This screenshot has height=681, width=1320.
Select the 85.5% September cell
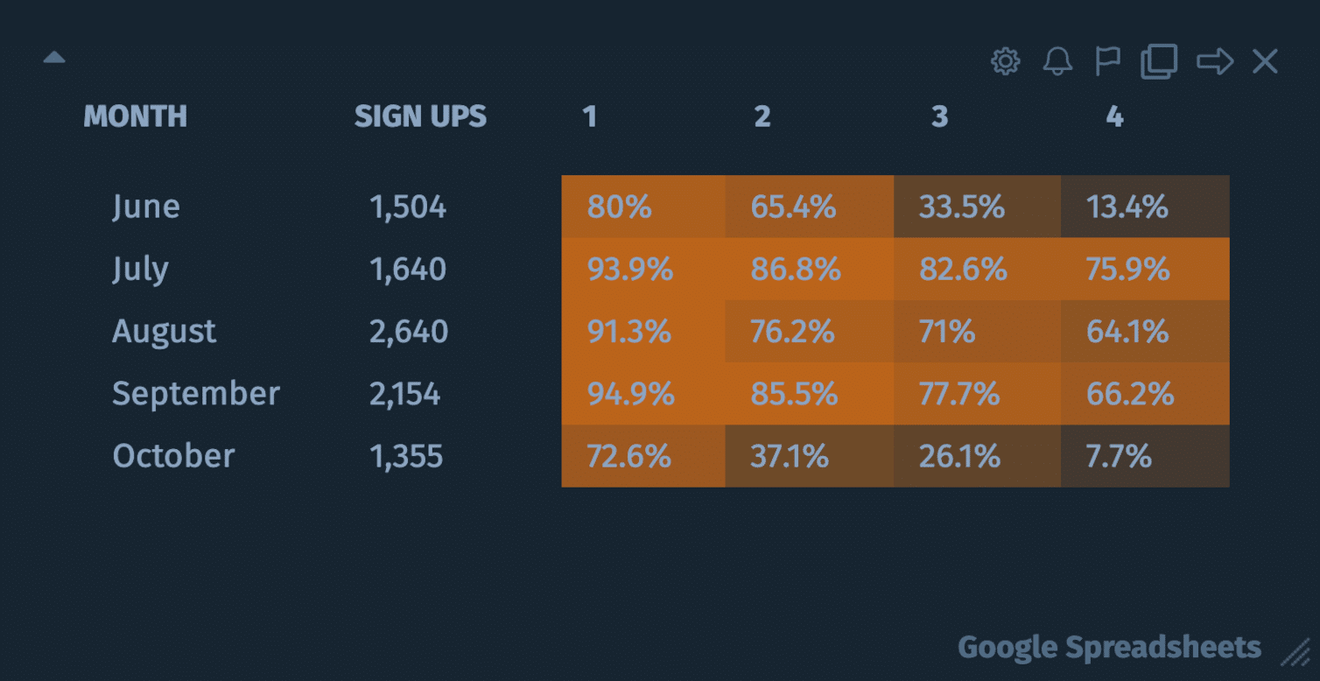[x=810, y=394]
